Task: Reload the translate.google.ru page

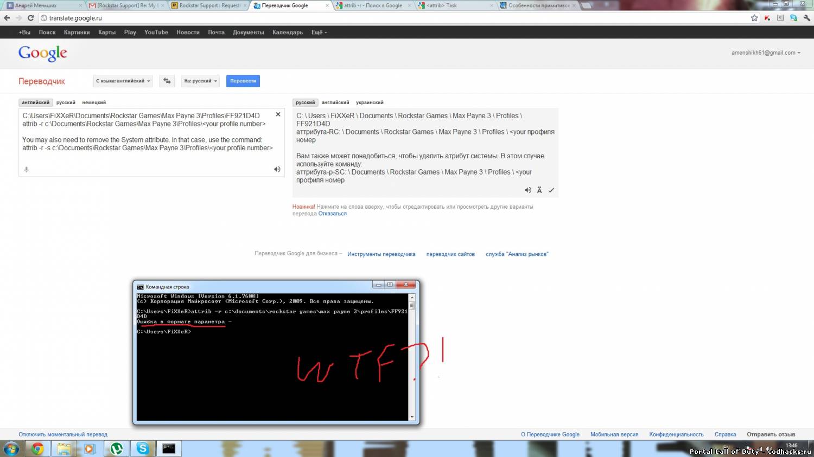Action: tap(31, 18)
